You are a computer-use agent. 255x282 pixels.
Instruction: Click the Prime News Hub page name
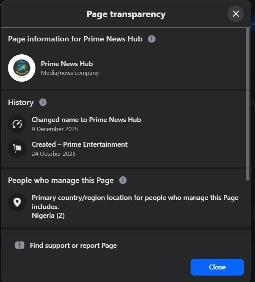point(67,64)
